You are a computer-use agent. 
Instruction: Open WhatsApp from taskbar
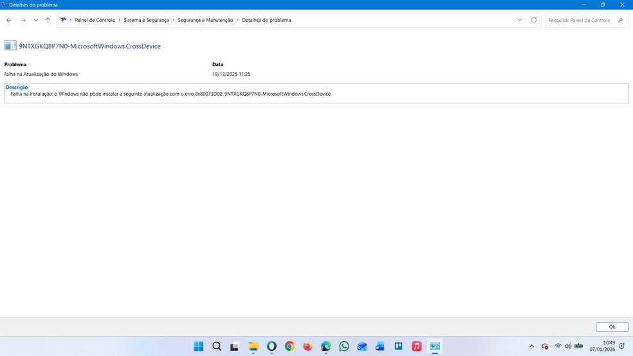coord(344,346)
